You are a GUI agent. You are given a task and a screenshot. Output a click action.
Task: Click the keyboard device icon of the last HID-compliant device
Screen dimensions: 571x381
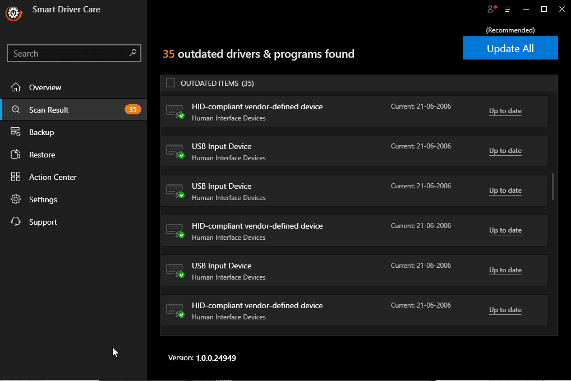point(175,310)
